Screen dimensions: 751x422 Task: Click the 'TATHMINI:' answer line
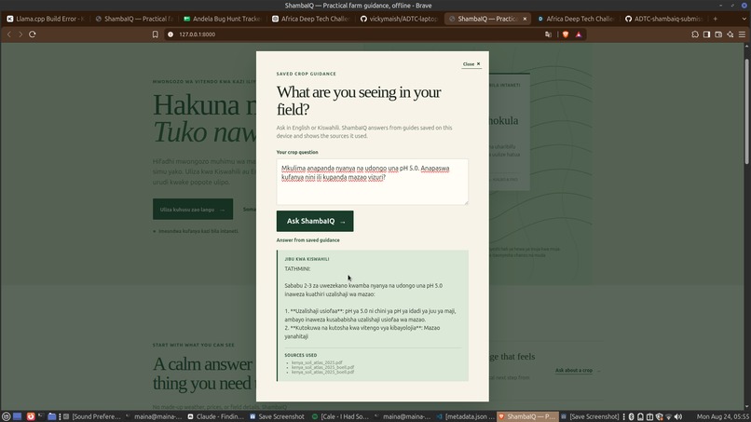(x=297, y=269)
